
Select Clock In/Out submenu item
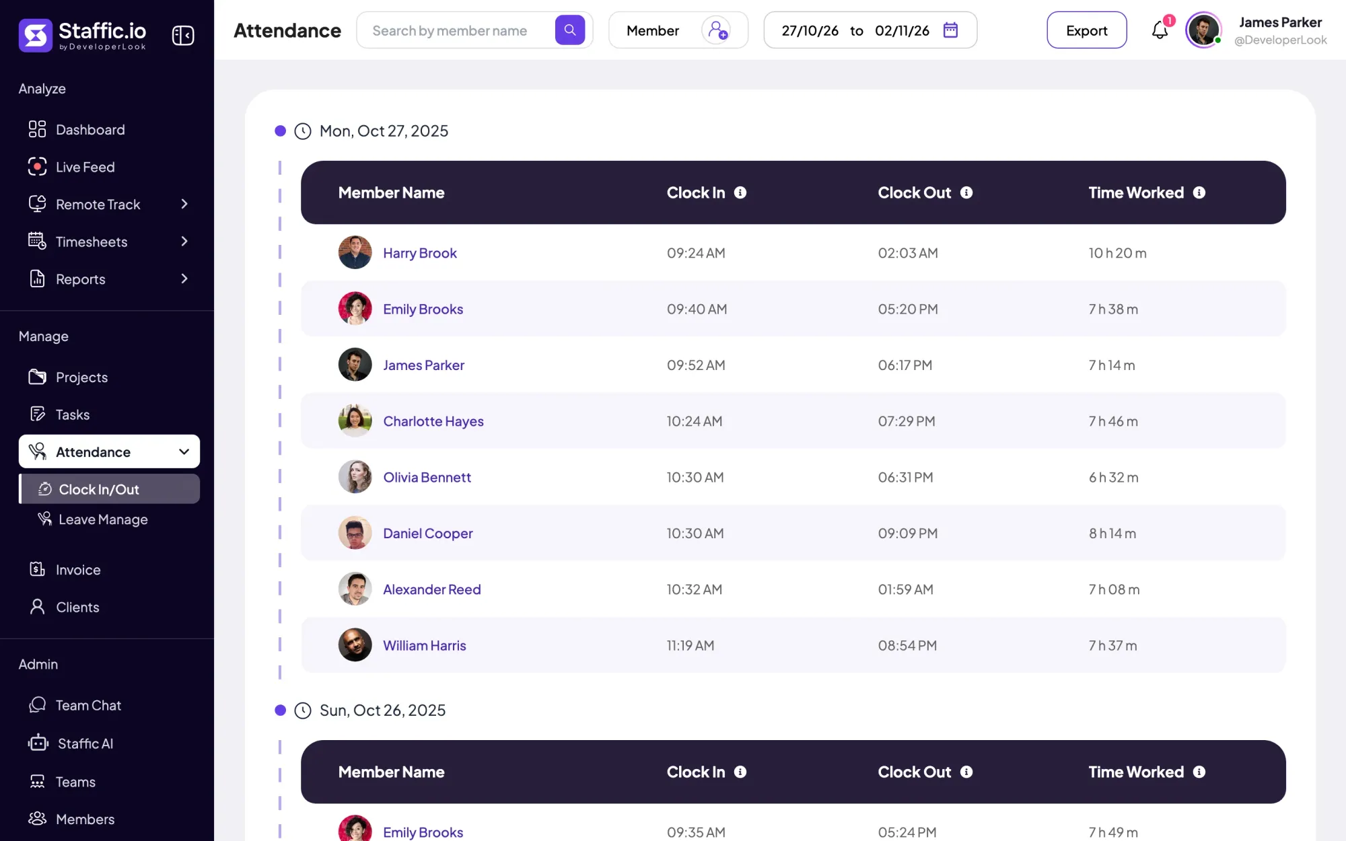click(109, 489)
